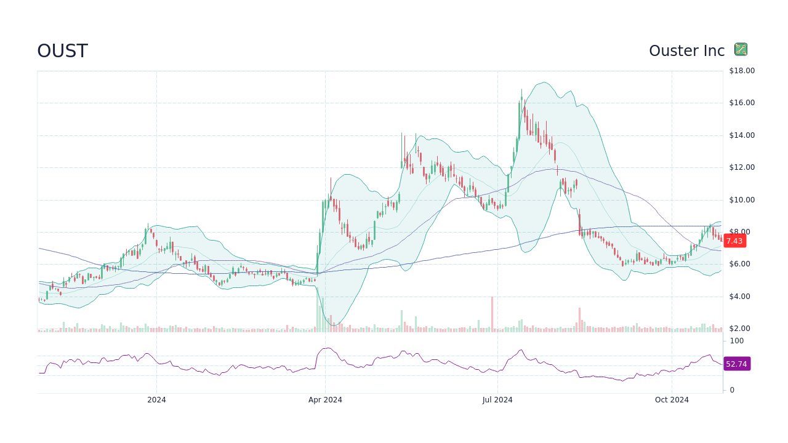Click the Oct 2024 date label
The image size is (788, 443).
(672, 400)
